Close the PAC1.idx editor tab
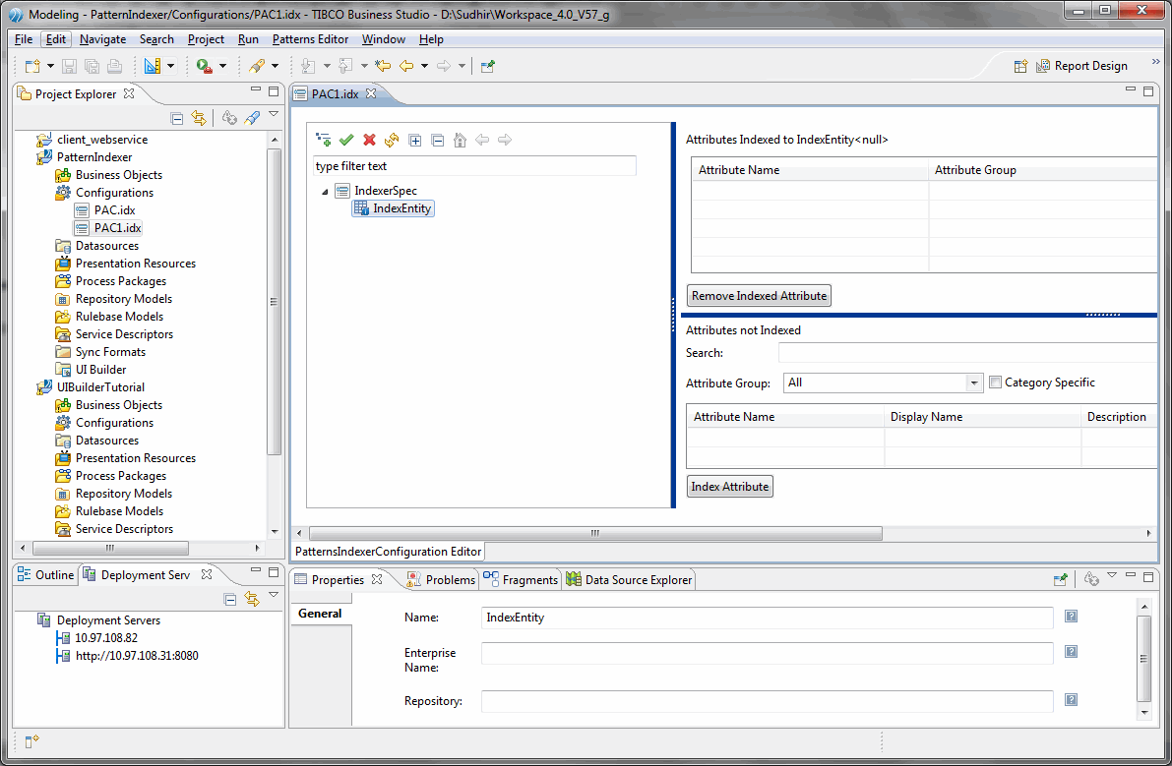 pos(371,93)
